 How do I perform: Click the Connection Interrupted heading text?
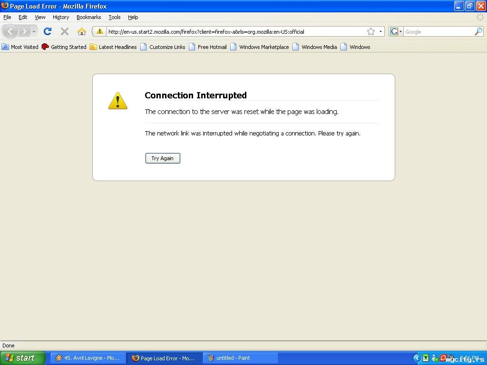point(195,95)
